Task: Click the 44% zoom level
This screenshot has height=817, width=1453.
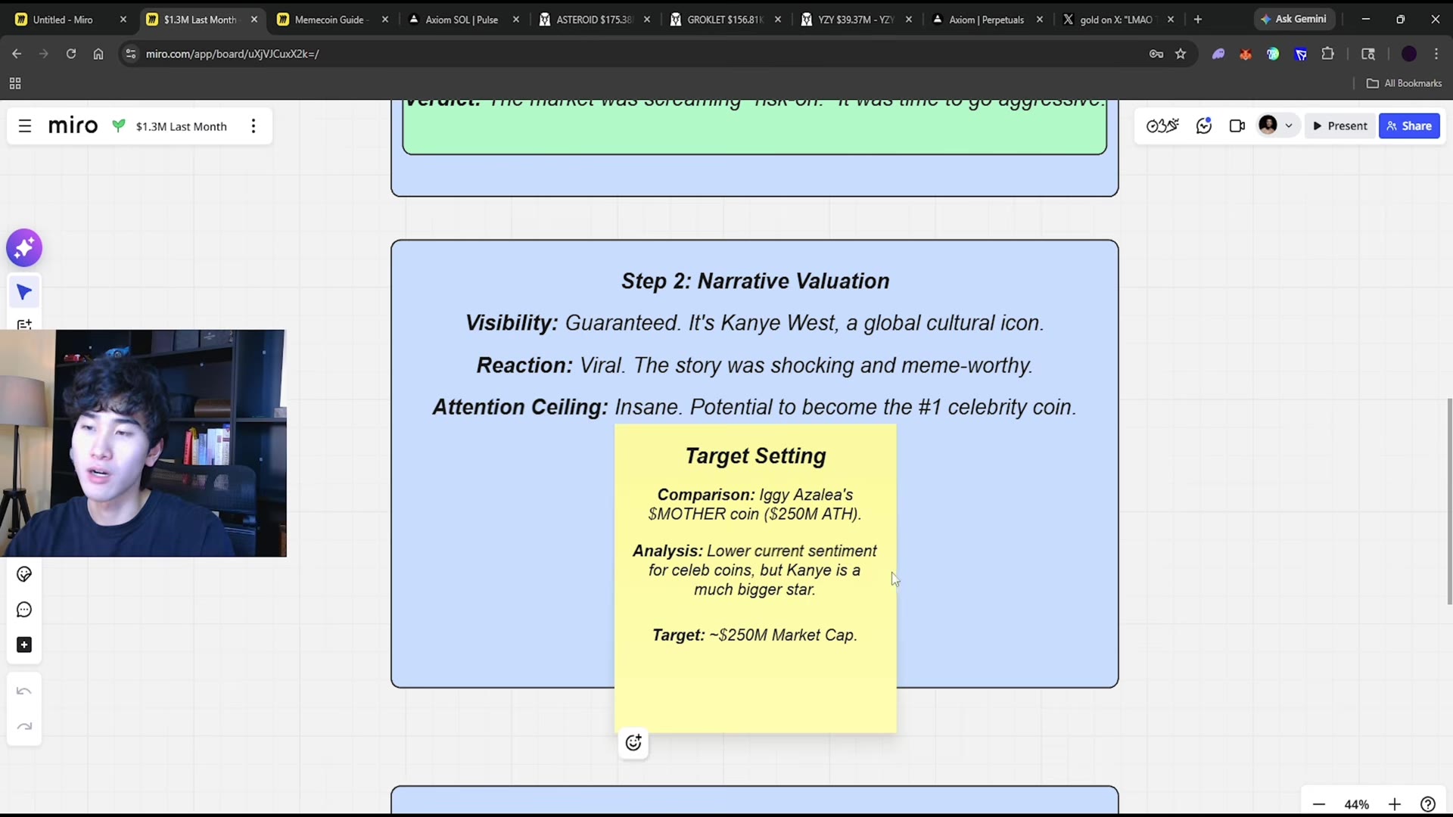Action: pyautogui.click(x=1357, y=804)
